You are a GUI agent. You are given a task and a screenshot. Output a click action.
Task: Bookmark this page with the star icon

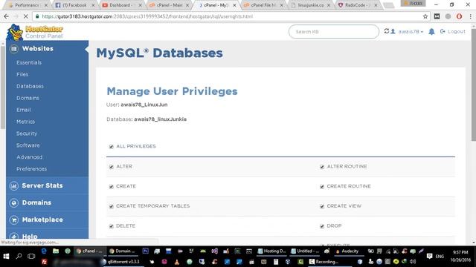(x=425, y=16)
